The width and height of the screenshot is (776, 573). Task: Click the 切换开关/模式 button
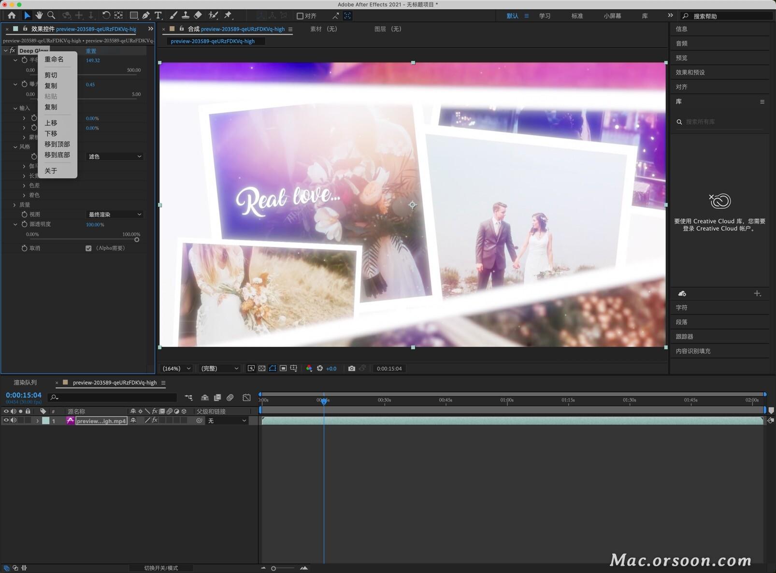[x=161, y=568]
